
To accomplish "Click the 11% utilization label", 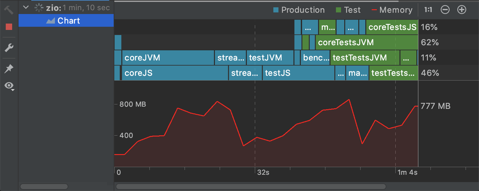I will pos(429,58).
